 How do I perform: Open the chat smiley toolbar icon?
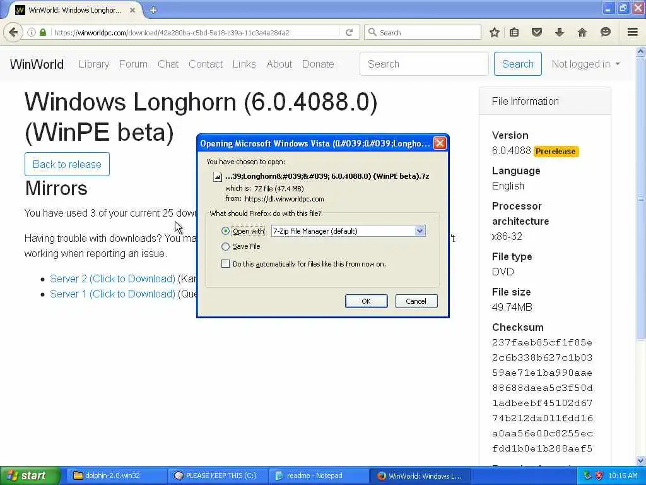605,32
